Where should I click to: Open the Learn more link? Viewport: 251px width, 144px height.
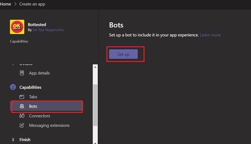click(x=210, y=35)
